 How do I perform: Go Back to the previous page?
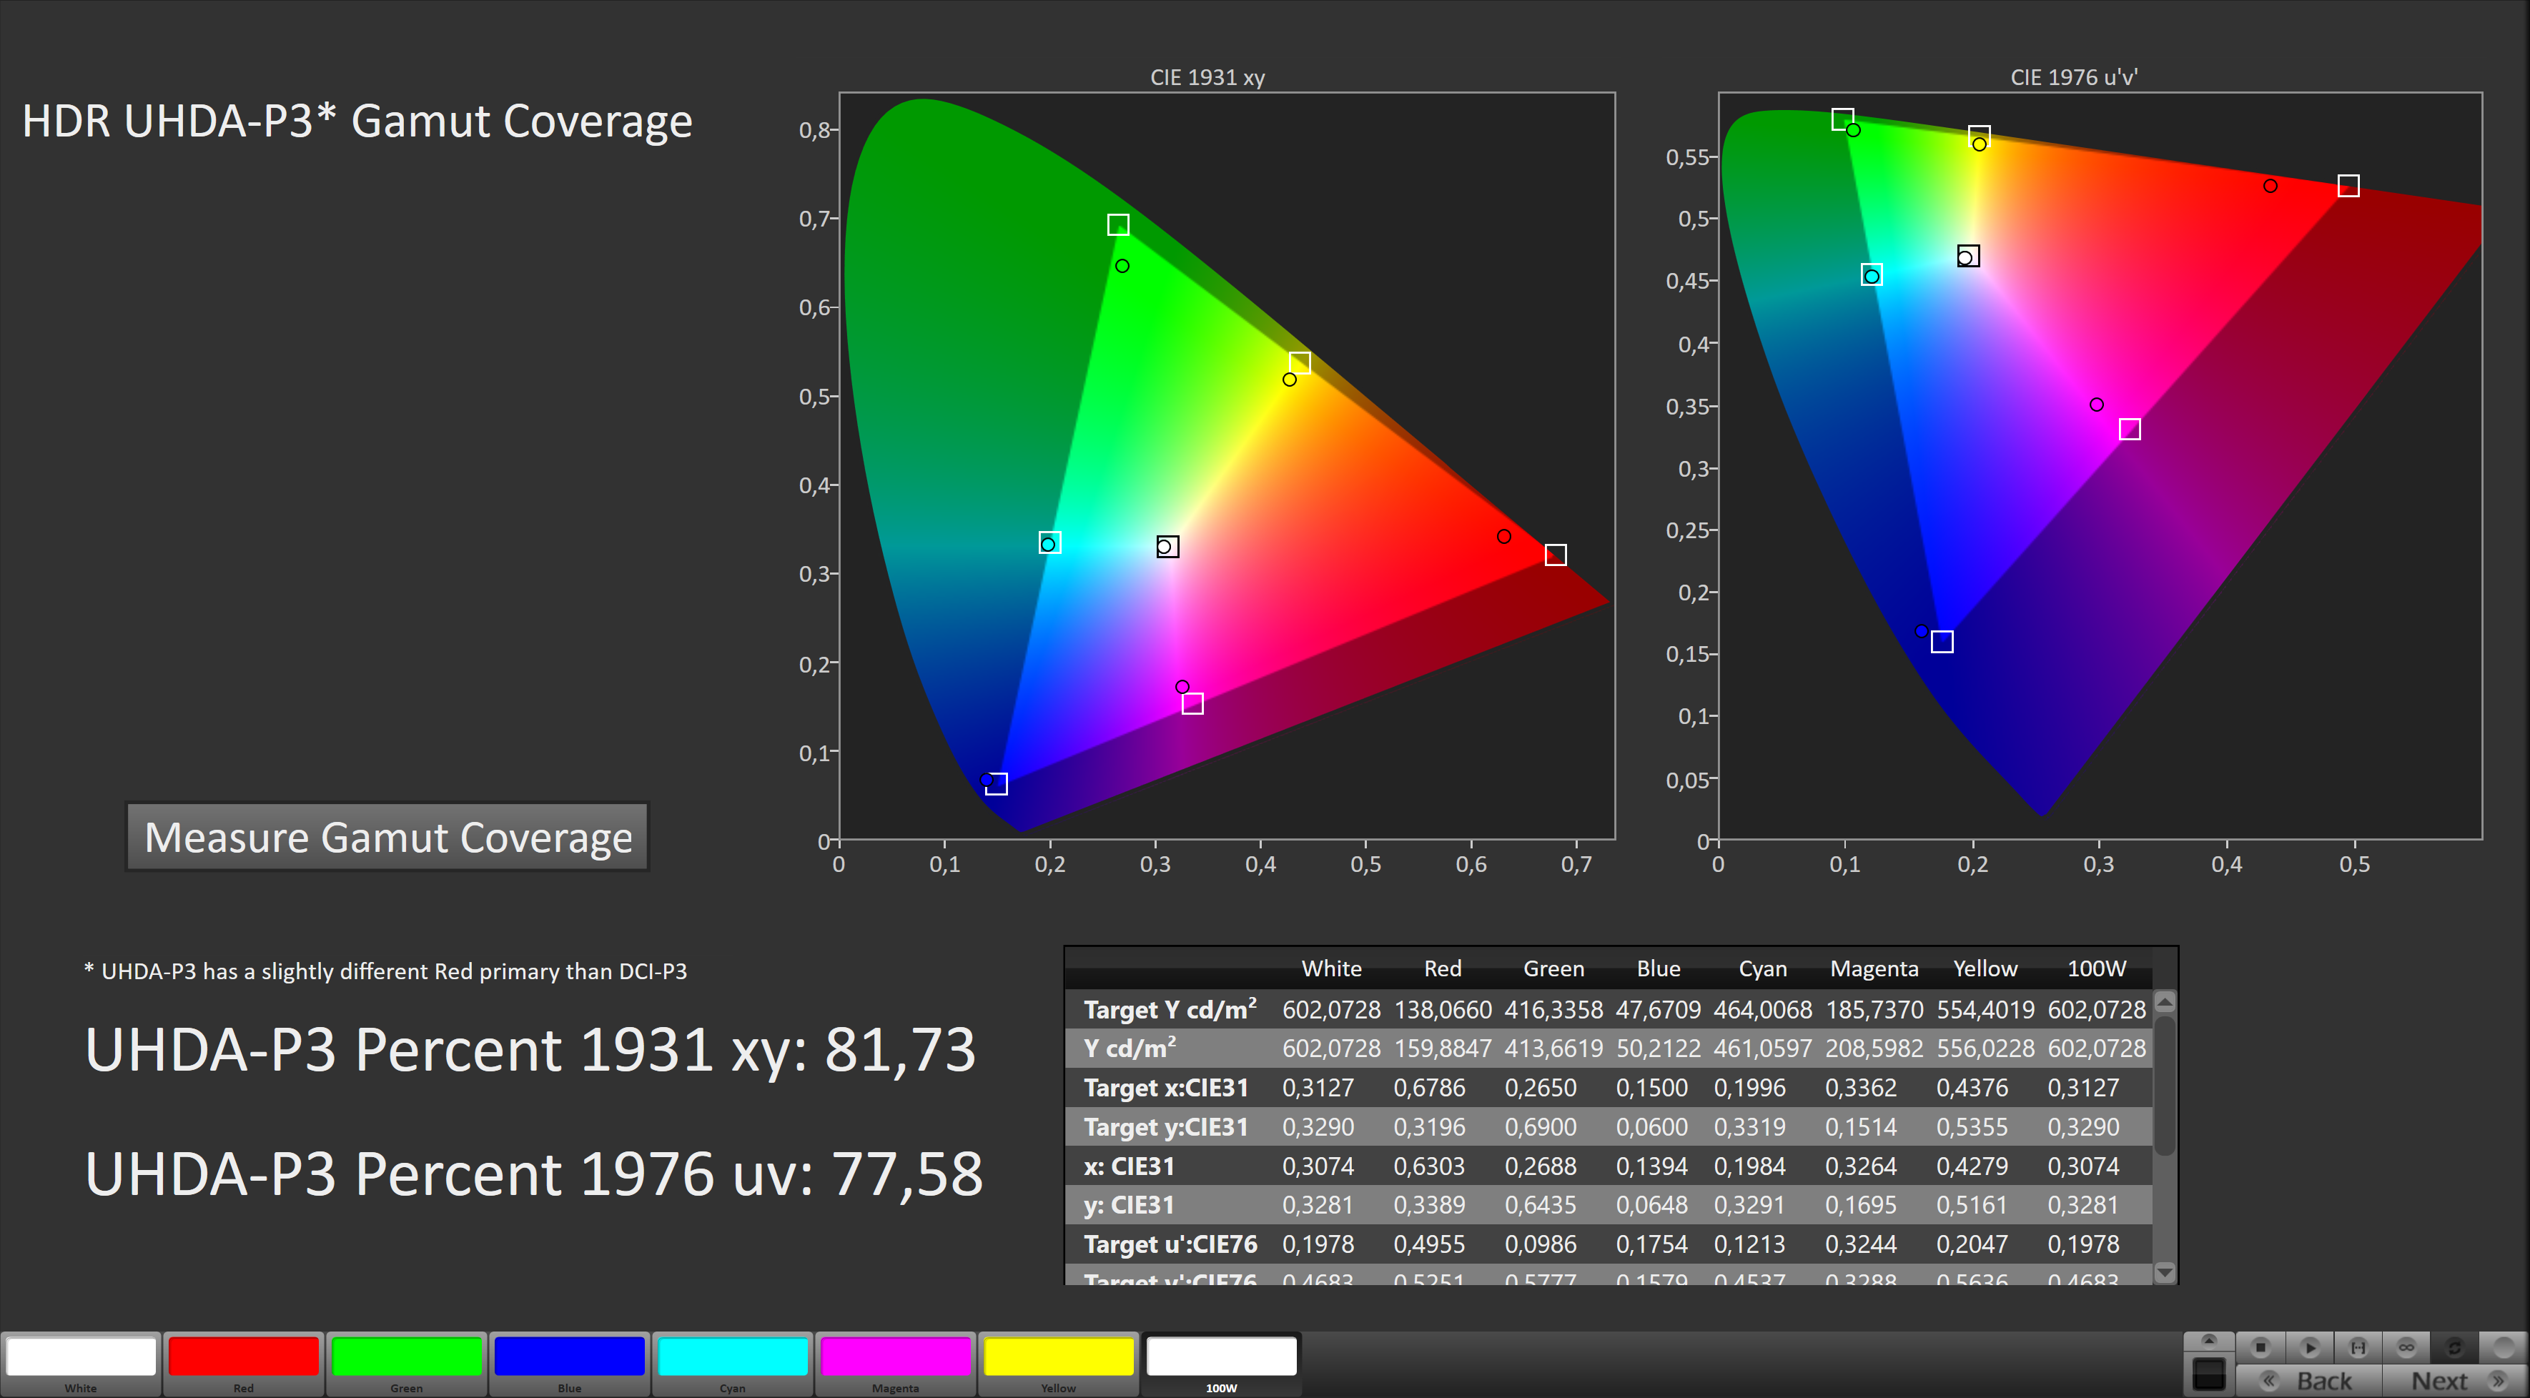click(x=2308, y=1380)
